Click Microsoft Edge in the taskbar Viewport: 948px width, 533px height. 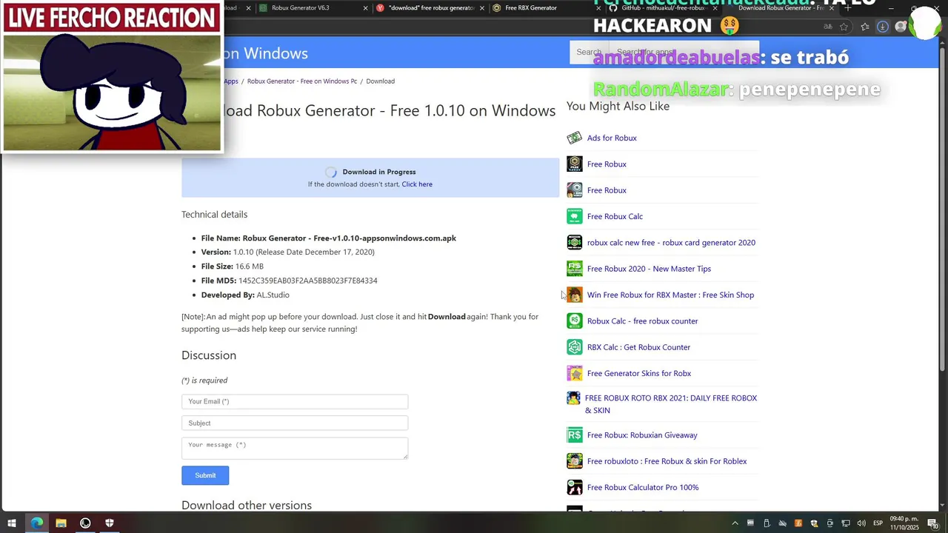[x=36, y=523]
